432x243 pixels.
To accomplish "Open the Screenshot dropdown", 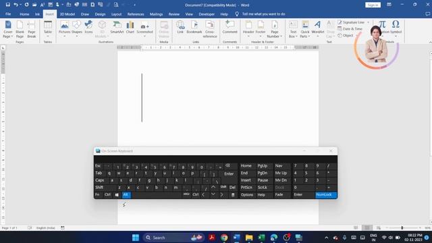I will 144,28.
